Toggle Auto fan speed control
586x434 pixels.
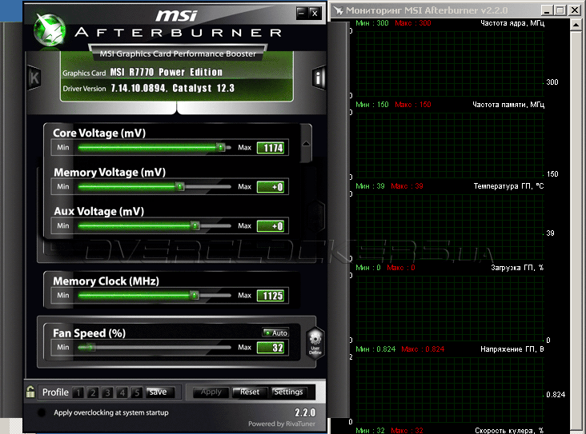pos(275,332)
